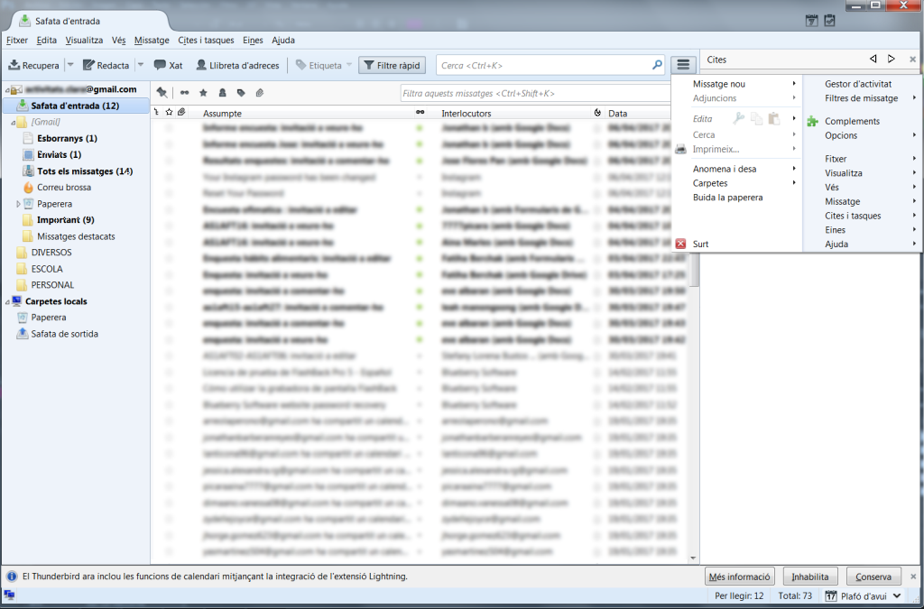Click the Filtra aquests missatges filter field
The height and width of the screenshot is (609, 924).
click(x=496, y=93)
